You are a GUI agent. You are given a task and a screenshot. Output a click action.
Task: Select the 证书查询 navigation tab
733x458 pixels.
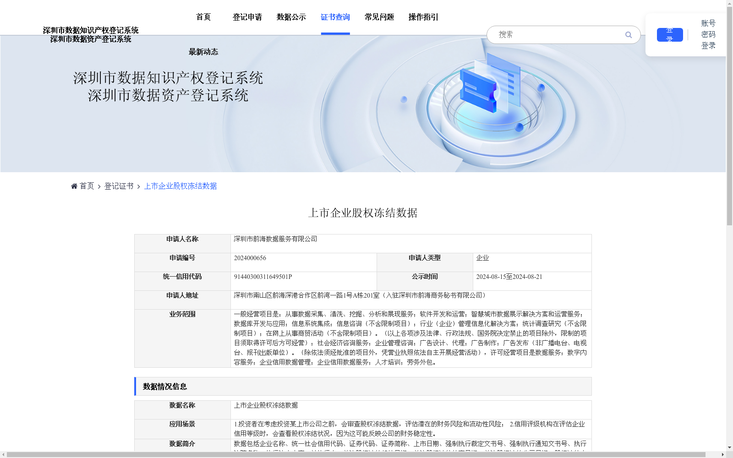coord(335,17)
